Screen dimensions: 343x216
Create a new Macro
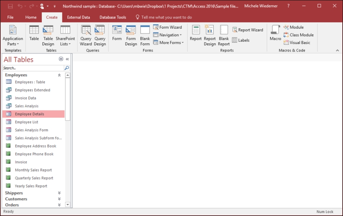pos(275,33)
